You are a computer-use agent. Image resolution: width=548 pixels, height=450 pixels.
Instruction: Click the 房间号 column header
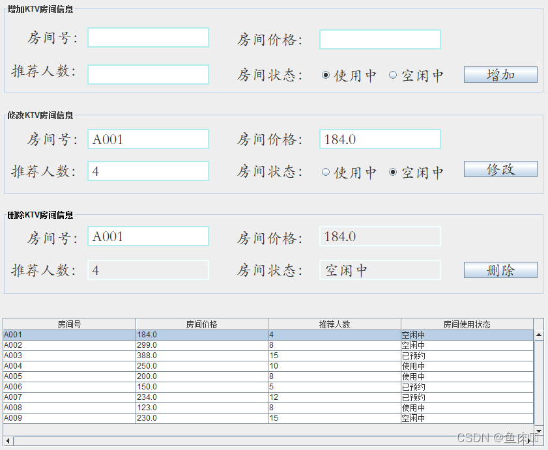(69, 324)
